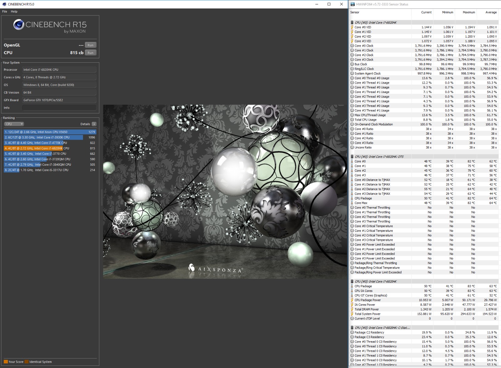Click thermometer icon for DTS Core #2
This screenshot has width=501, height=368.
pyautogui.click(x=352, y=171)
